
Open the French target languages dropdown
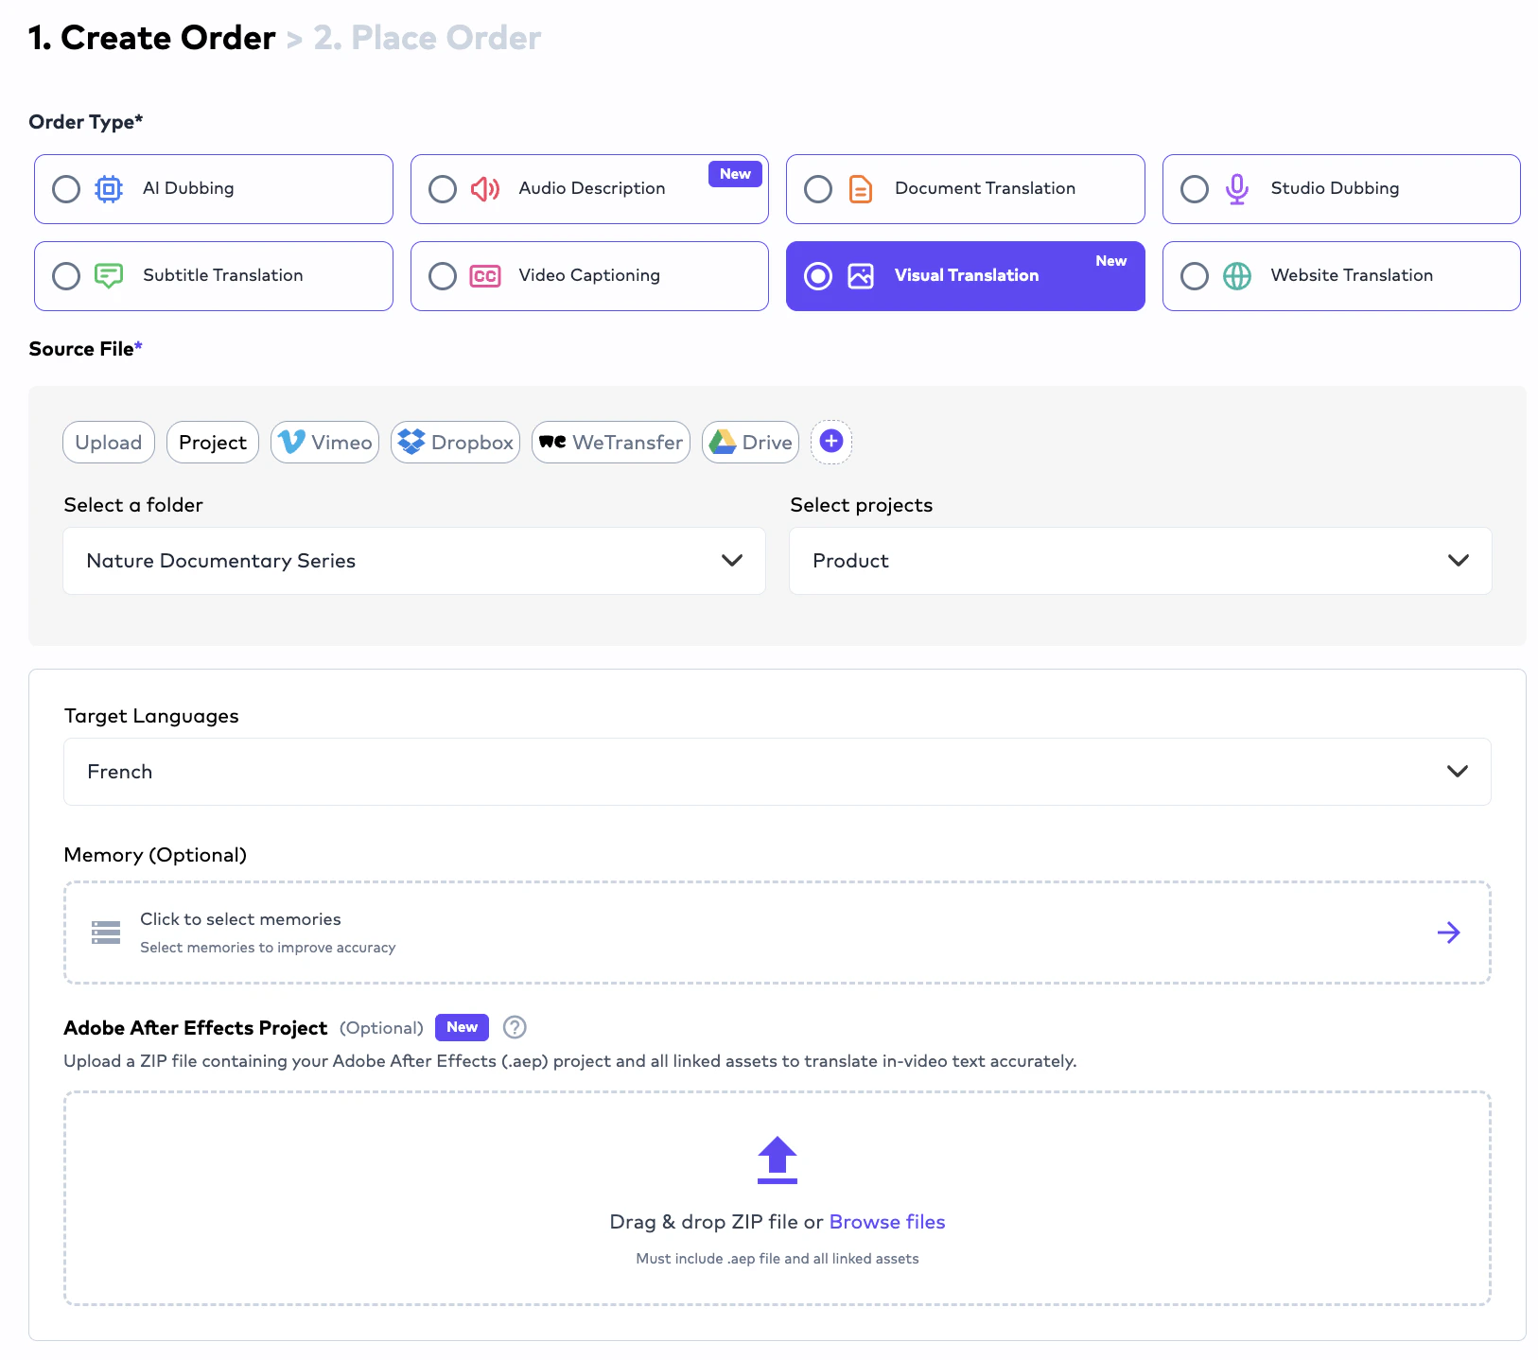(778, 772)
